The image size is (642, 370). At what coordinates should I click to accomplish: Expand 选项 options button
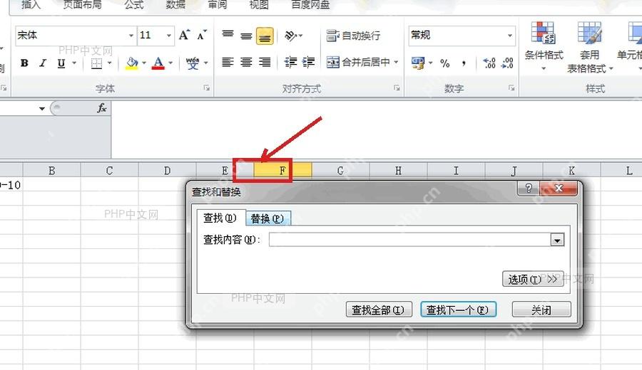(533, 280)
